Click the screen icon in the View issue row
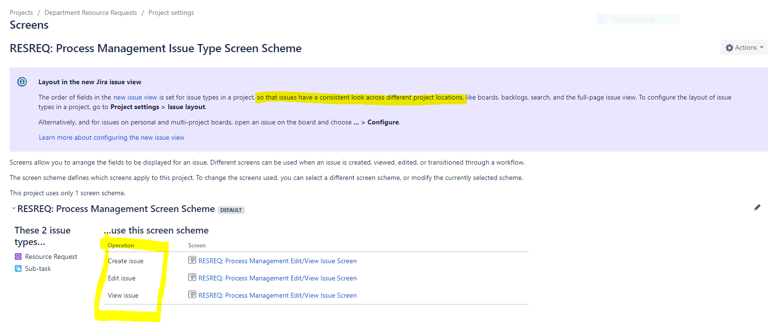 click(192, 295)
